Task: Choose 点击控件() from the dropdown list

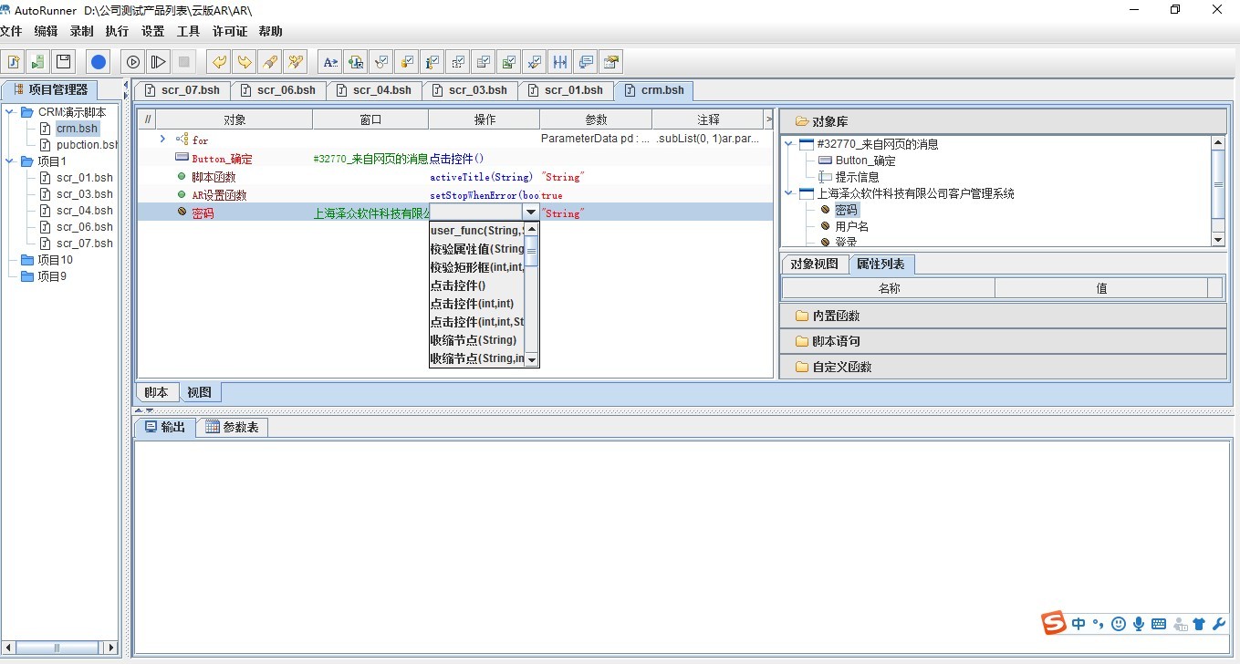Action: pos(475,285)
